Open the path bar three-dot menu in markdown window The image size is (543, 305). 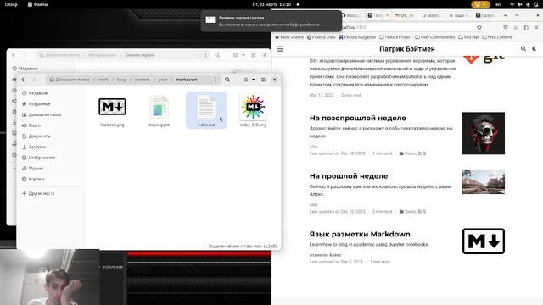(216, 80)
